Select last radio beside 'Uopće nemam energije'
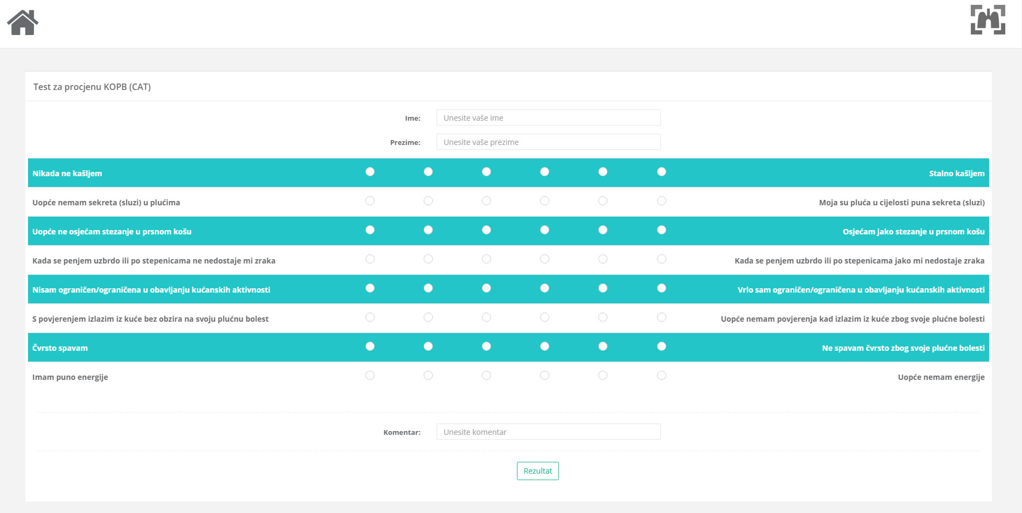Viewport: 1022px width, 513px height. tap(661, 376)
